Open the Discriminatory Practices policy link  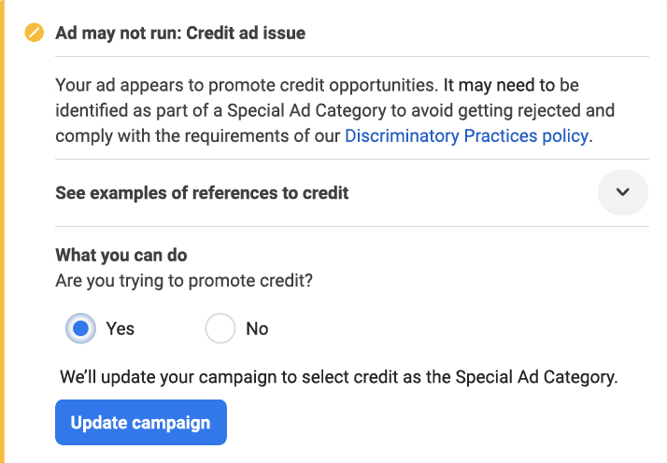coord(466,136)
